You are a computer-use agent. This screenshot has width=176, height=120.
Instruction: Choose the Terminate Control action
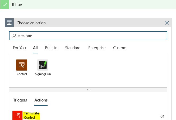point(88,116)
